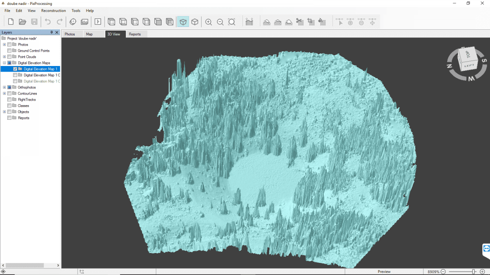
Task: Click the Zoom In magnifier icon
Action: tap(209, 22)
